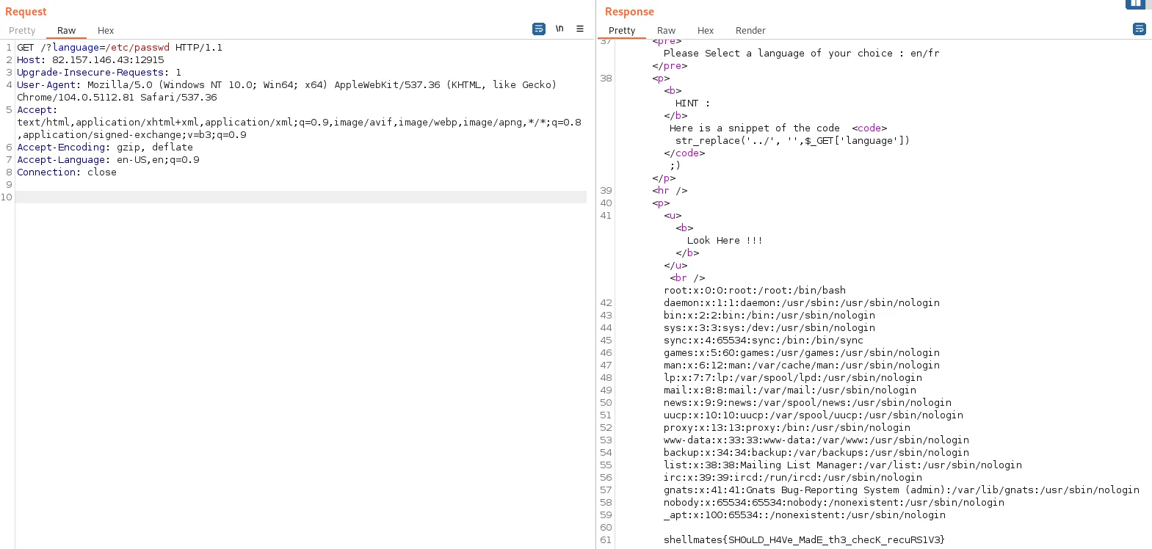This screenshot has height=549, width=1152.
Task: Click the <hr /> tag on line 39
Action: (x=670, y=191)
